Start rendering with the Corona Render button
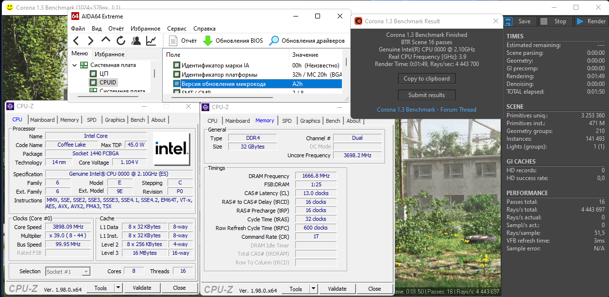Image resolution: width=609 pixels, height=297 pixels. click(591, 21)
